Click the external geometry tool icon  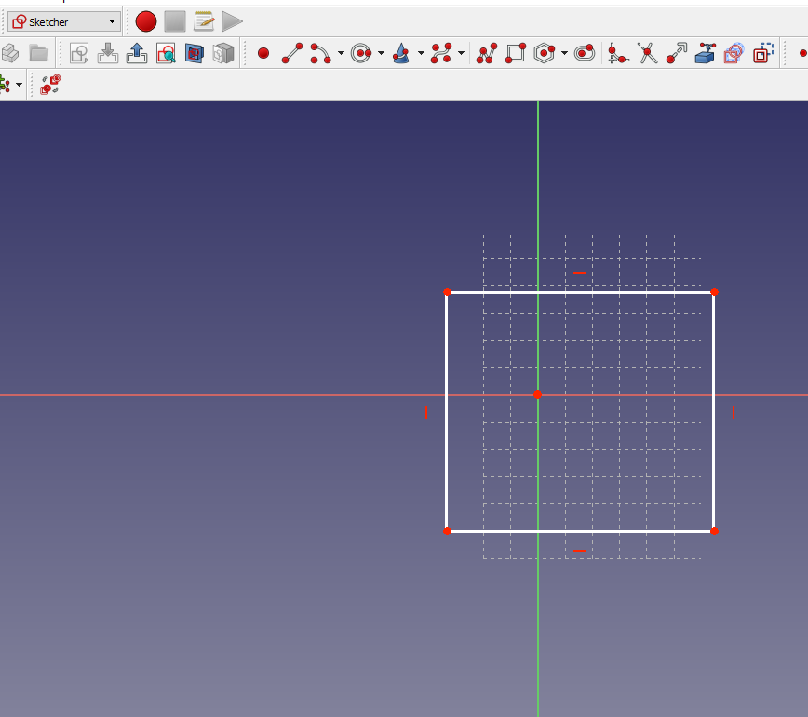coord(705,53)
